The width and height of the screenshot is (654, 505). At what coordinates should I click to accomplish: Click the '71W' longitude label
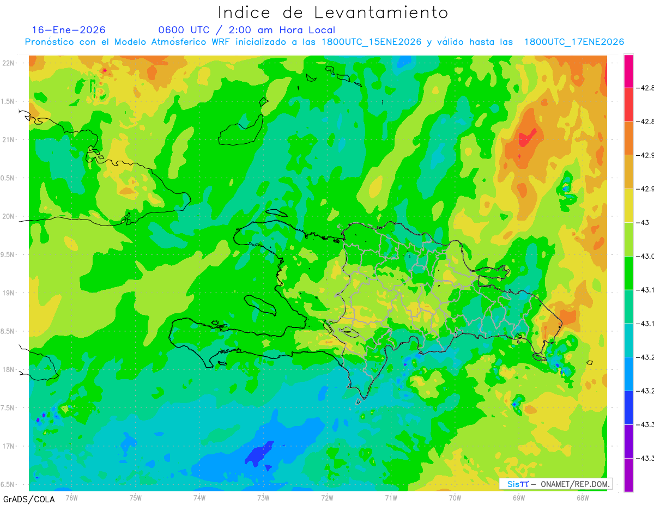point(391,497)
